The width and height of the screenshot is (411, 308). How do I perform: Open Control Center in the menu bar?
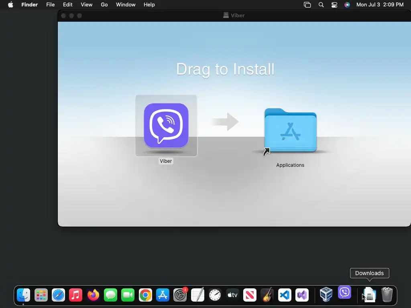tap(334, 5)
